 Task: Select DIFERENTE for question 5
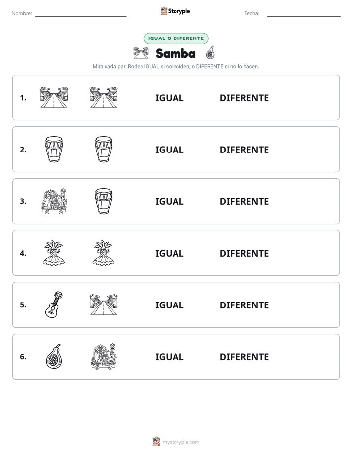(244, 305)
